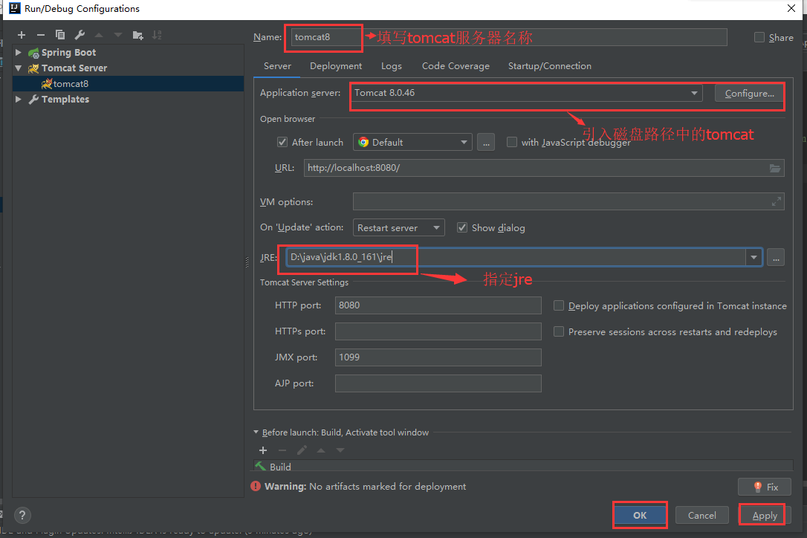This screenshot has height=538, width=807.
Task: Click the Name input field
Action: 509,37
